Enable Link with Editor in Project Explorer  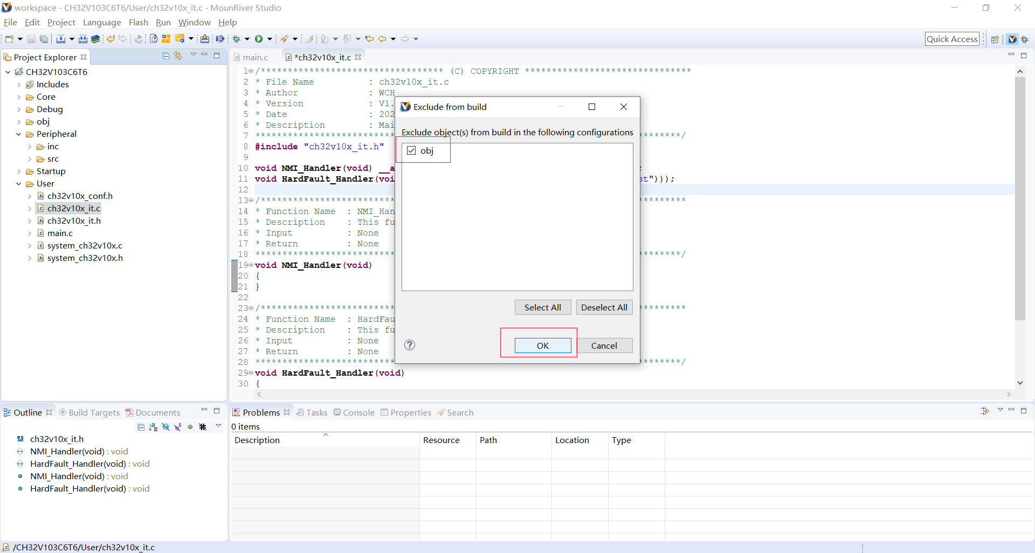tap(178, 56)
